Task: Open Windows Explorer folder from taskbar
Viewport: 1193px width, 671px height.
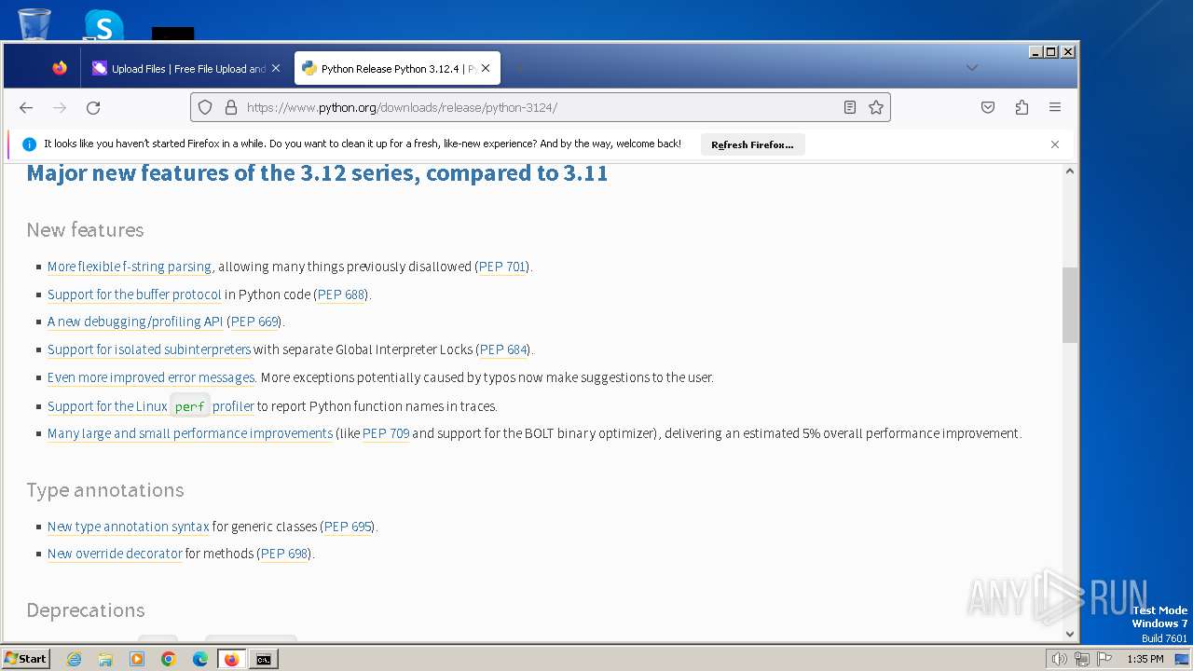Action: [105, 659]
